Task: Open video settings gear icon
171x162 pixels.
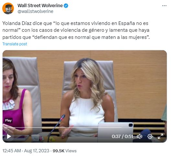Action: pyautogui.click(x=150, y=136)
